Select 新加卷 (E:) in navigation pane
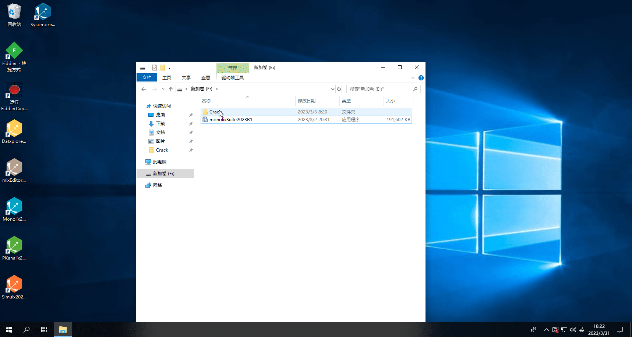Screen dimensions: 632x337 [165, 174]
